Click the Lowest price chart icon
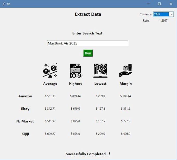 pyautogui.click(x=100, y=71)
